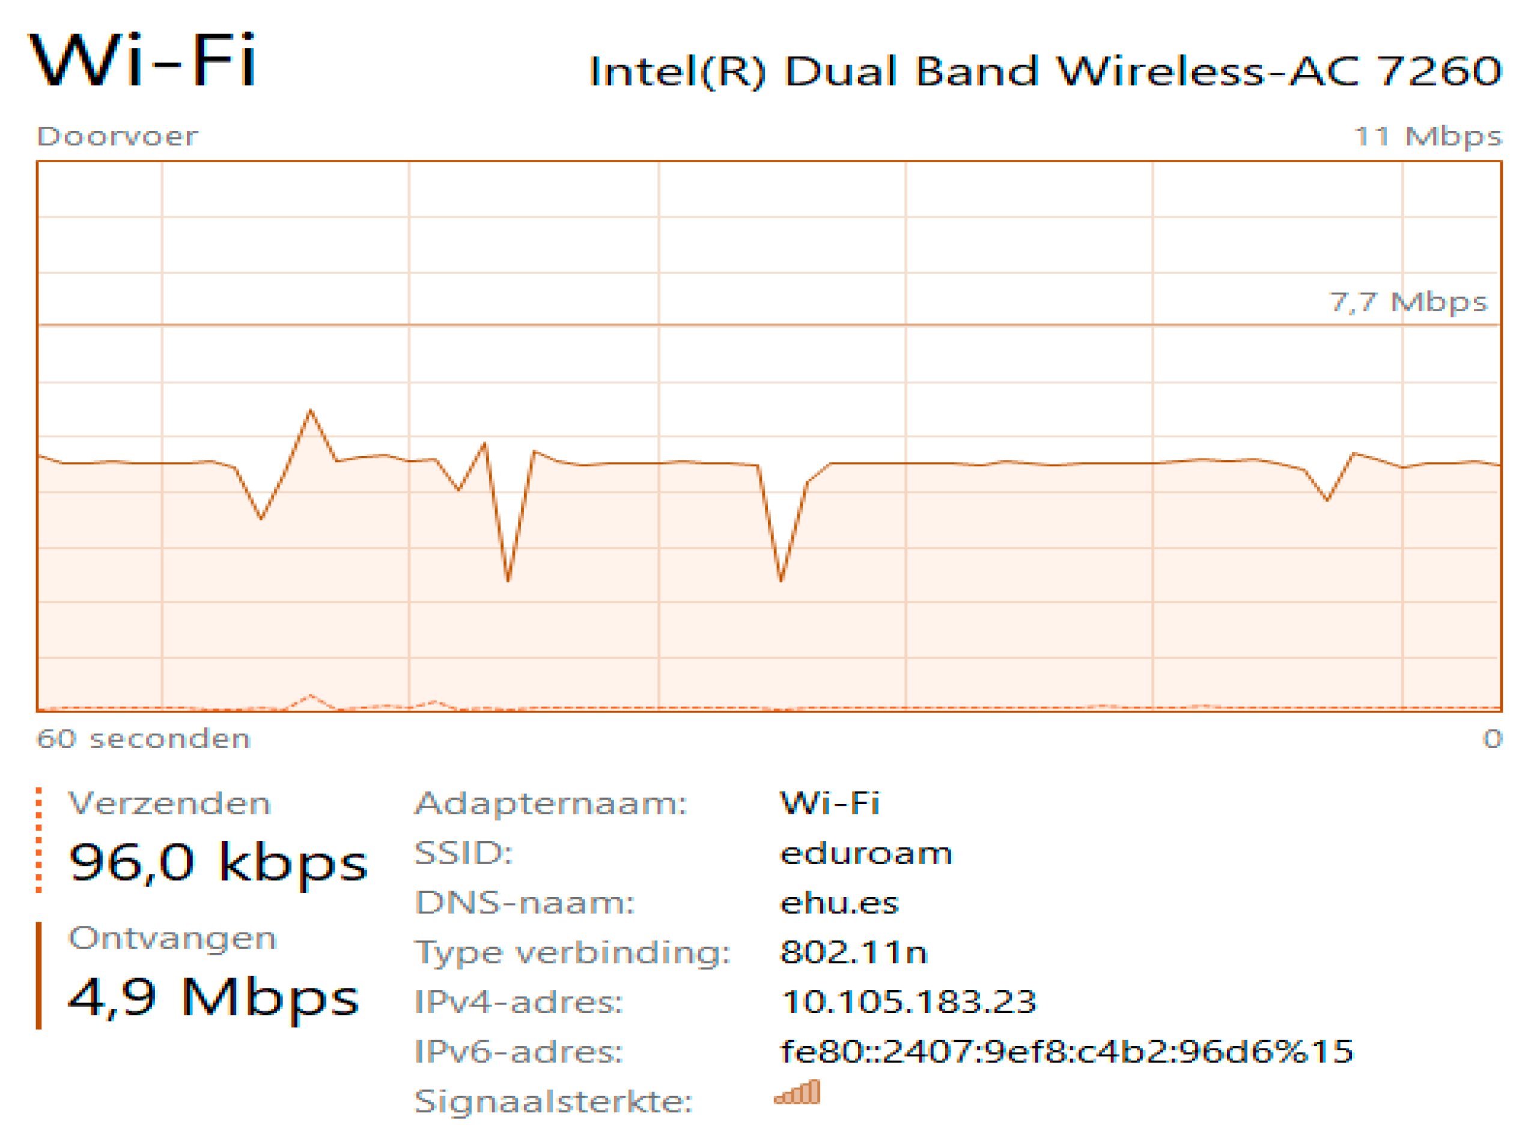Click the ehu.es DNS name value

point(839,903)
